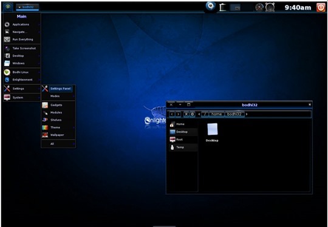The image size is (328, 227).
Task: Expand the Theme submenu entry
Action: click(58, 127)
